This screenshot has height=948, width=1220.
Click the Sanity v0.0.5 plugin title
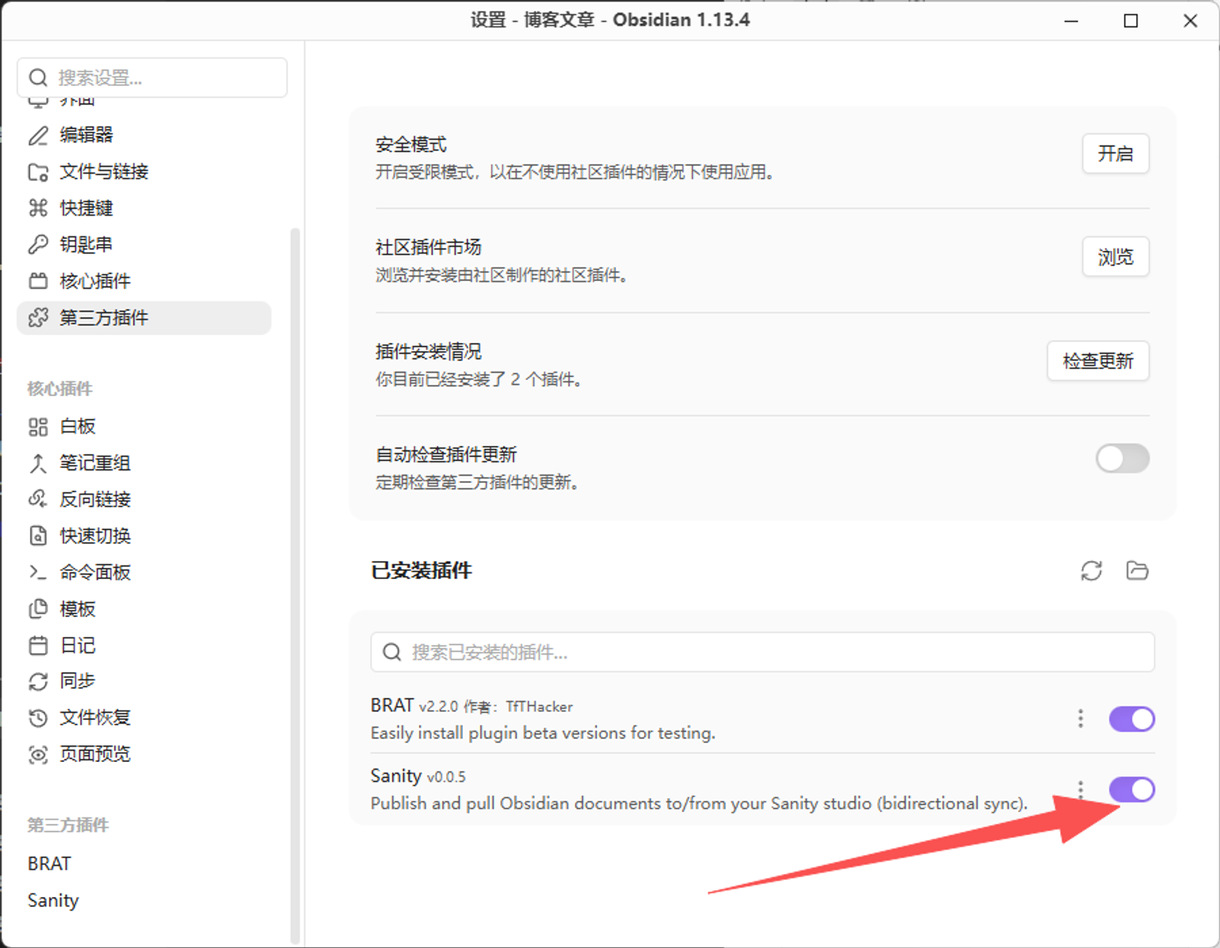coord(418,776)
